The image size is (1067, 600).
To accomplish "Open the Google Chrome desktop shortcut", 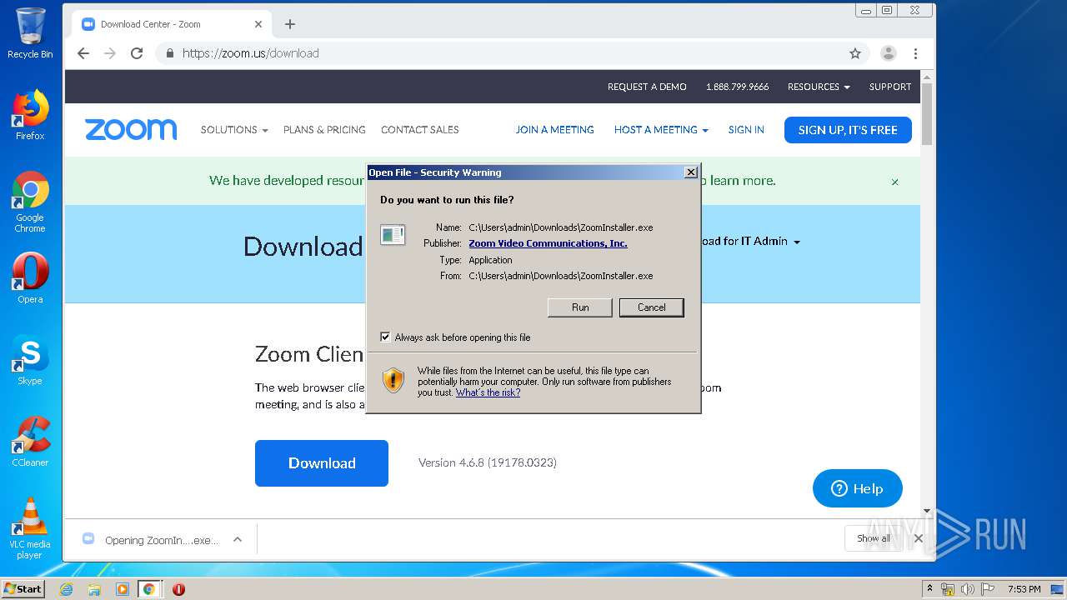I will (30, 202).
